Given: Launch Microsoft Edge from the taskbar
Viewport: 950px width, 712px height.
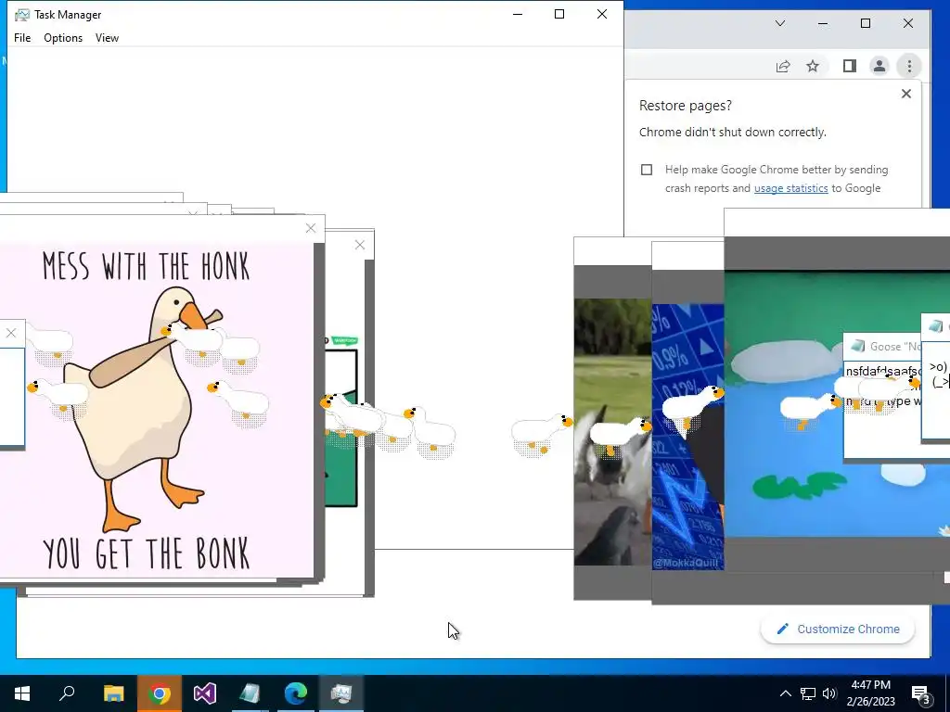Looking at the screenshot, I should click(296, 693).
